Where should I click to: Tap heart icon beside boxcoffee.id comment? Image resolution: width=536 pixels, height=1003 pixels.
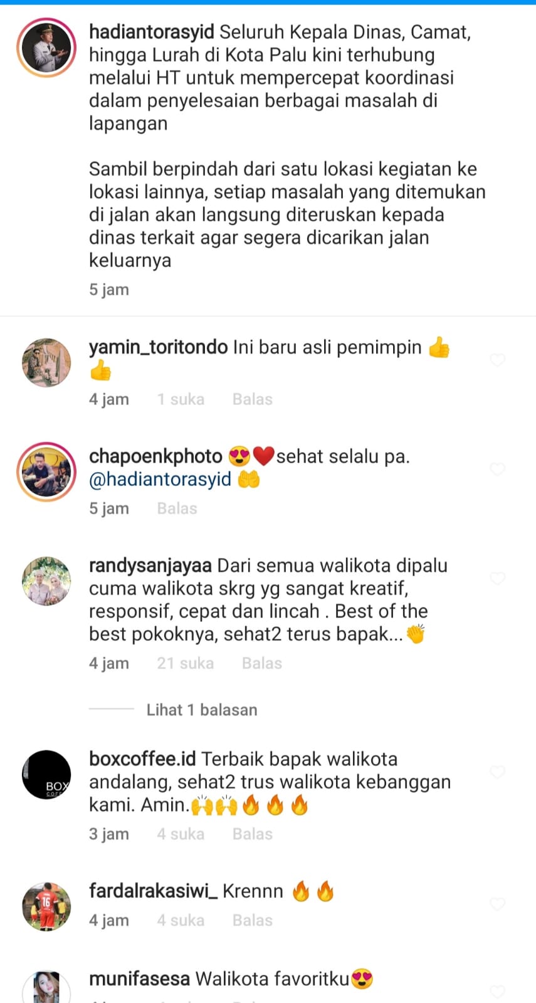[497, 772]
